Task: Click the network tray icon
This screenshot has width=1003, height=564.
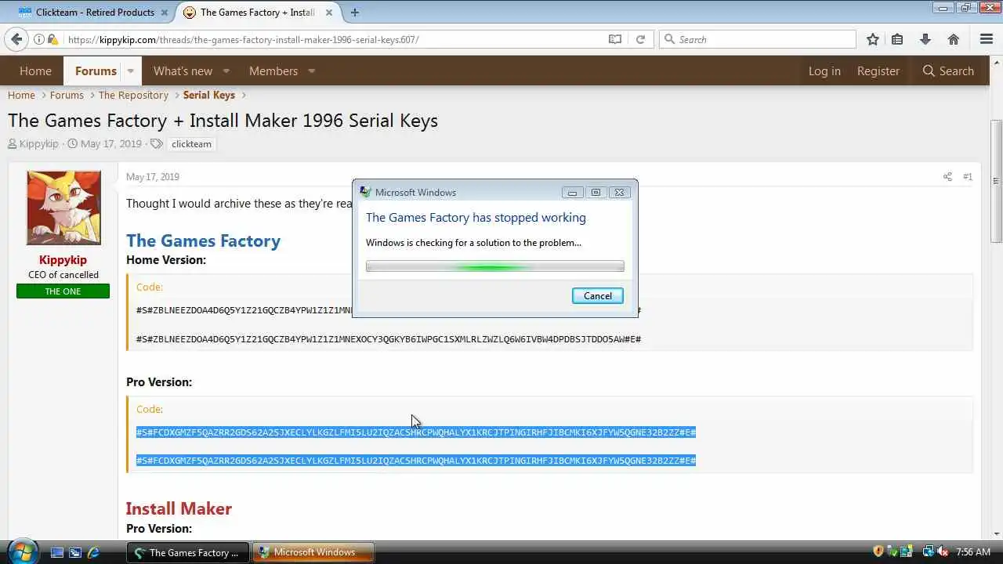Action: (927, 551)
